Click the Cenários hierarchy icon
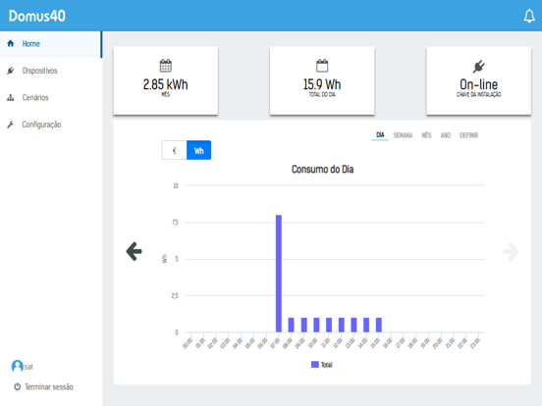Screen dimensions: 542x406 click(11, 98)
